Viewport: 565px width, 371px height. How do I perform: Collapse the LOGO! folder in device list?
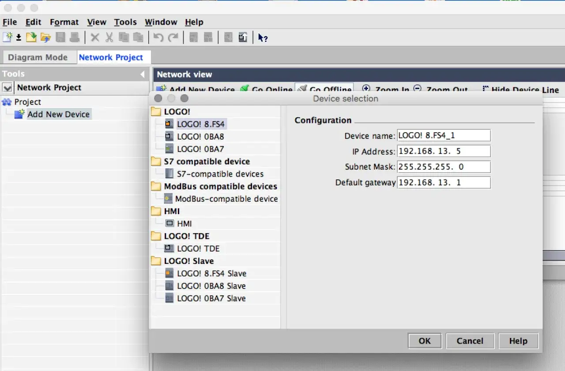coord(156,111)
